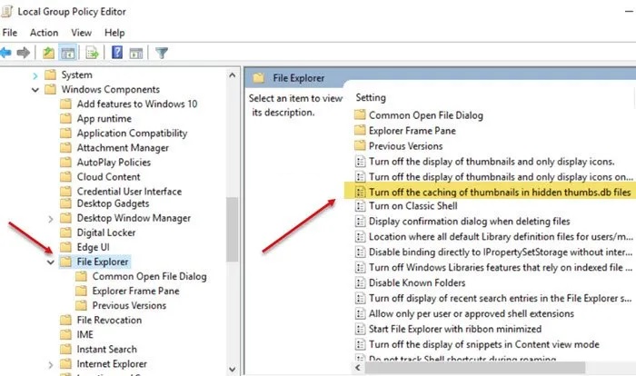Select Cloud Content in tree

[x=109, y=177]
